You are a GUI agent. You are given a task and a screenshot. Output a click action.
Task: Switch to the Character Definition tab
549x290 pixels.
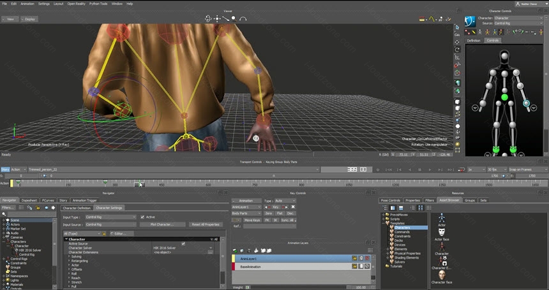coord(77,208)
